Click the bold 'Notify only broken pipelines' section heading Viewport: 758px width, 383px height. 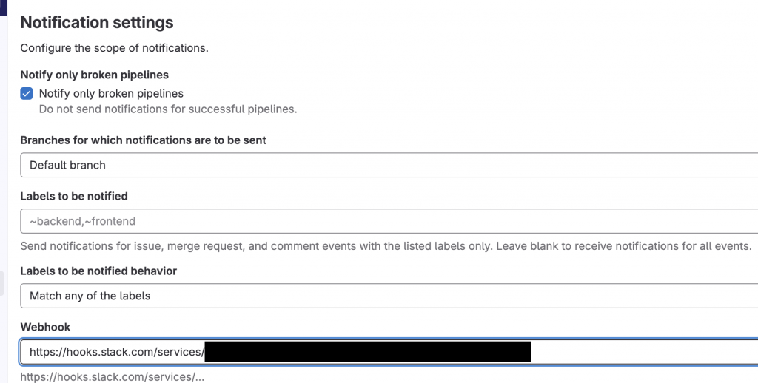(x=94, y=75)
